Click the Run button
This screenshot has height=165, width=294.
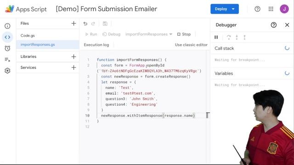pos(91,34)
